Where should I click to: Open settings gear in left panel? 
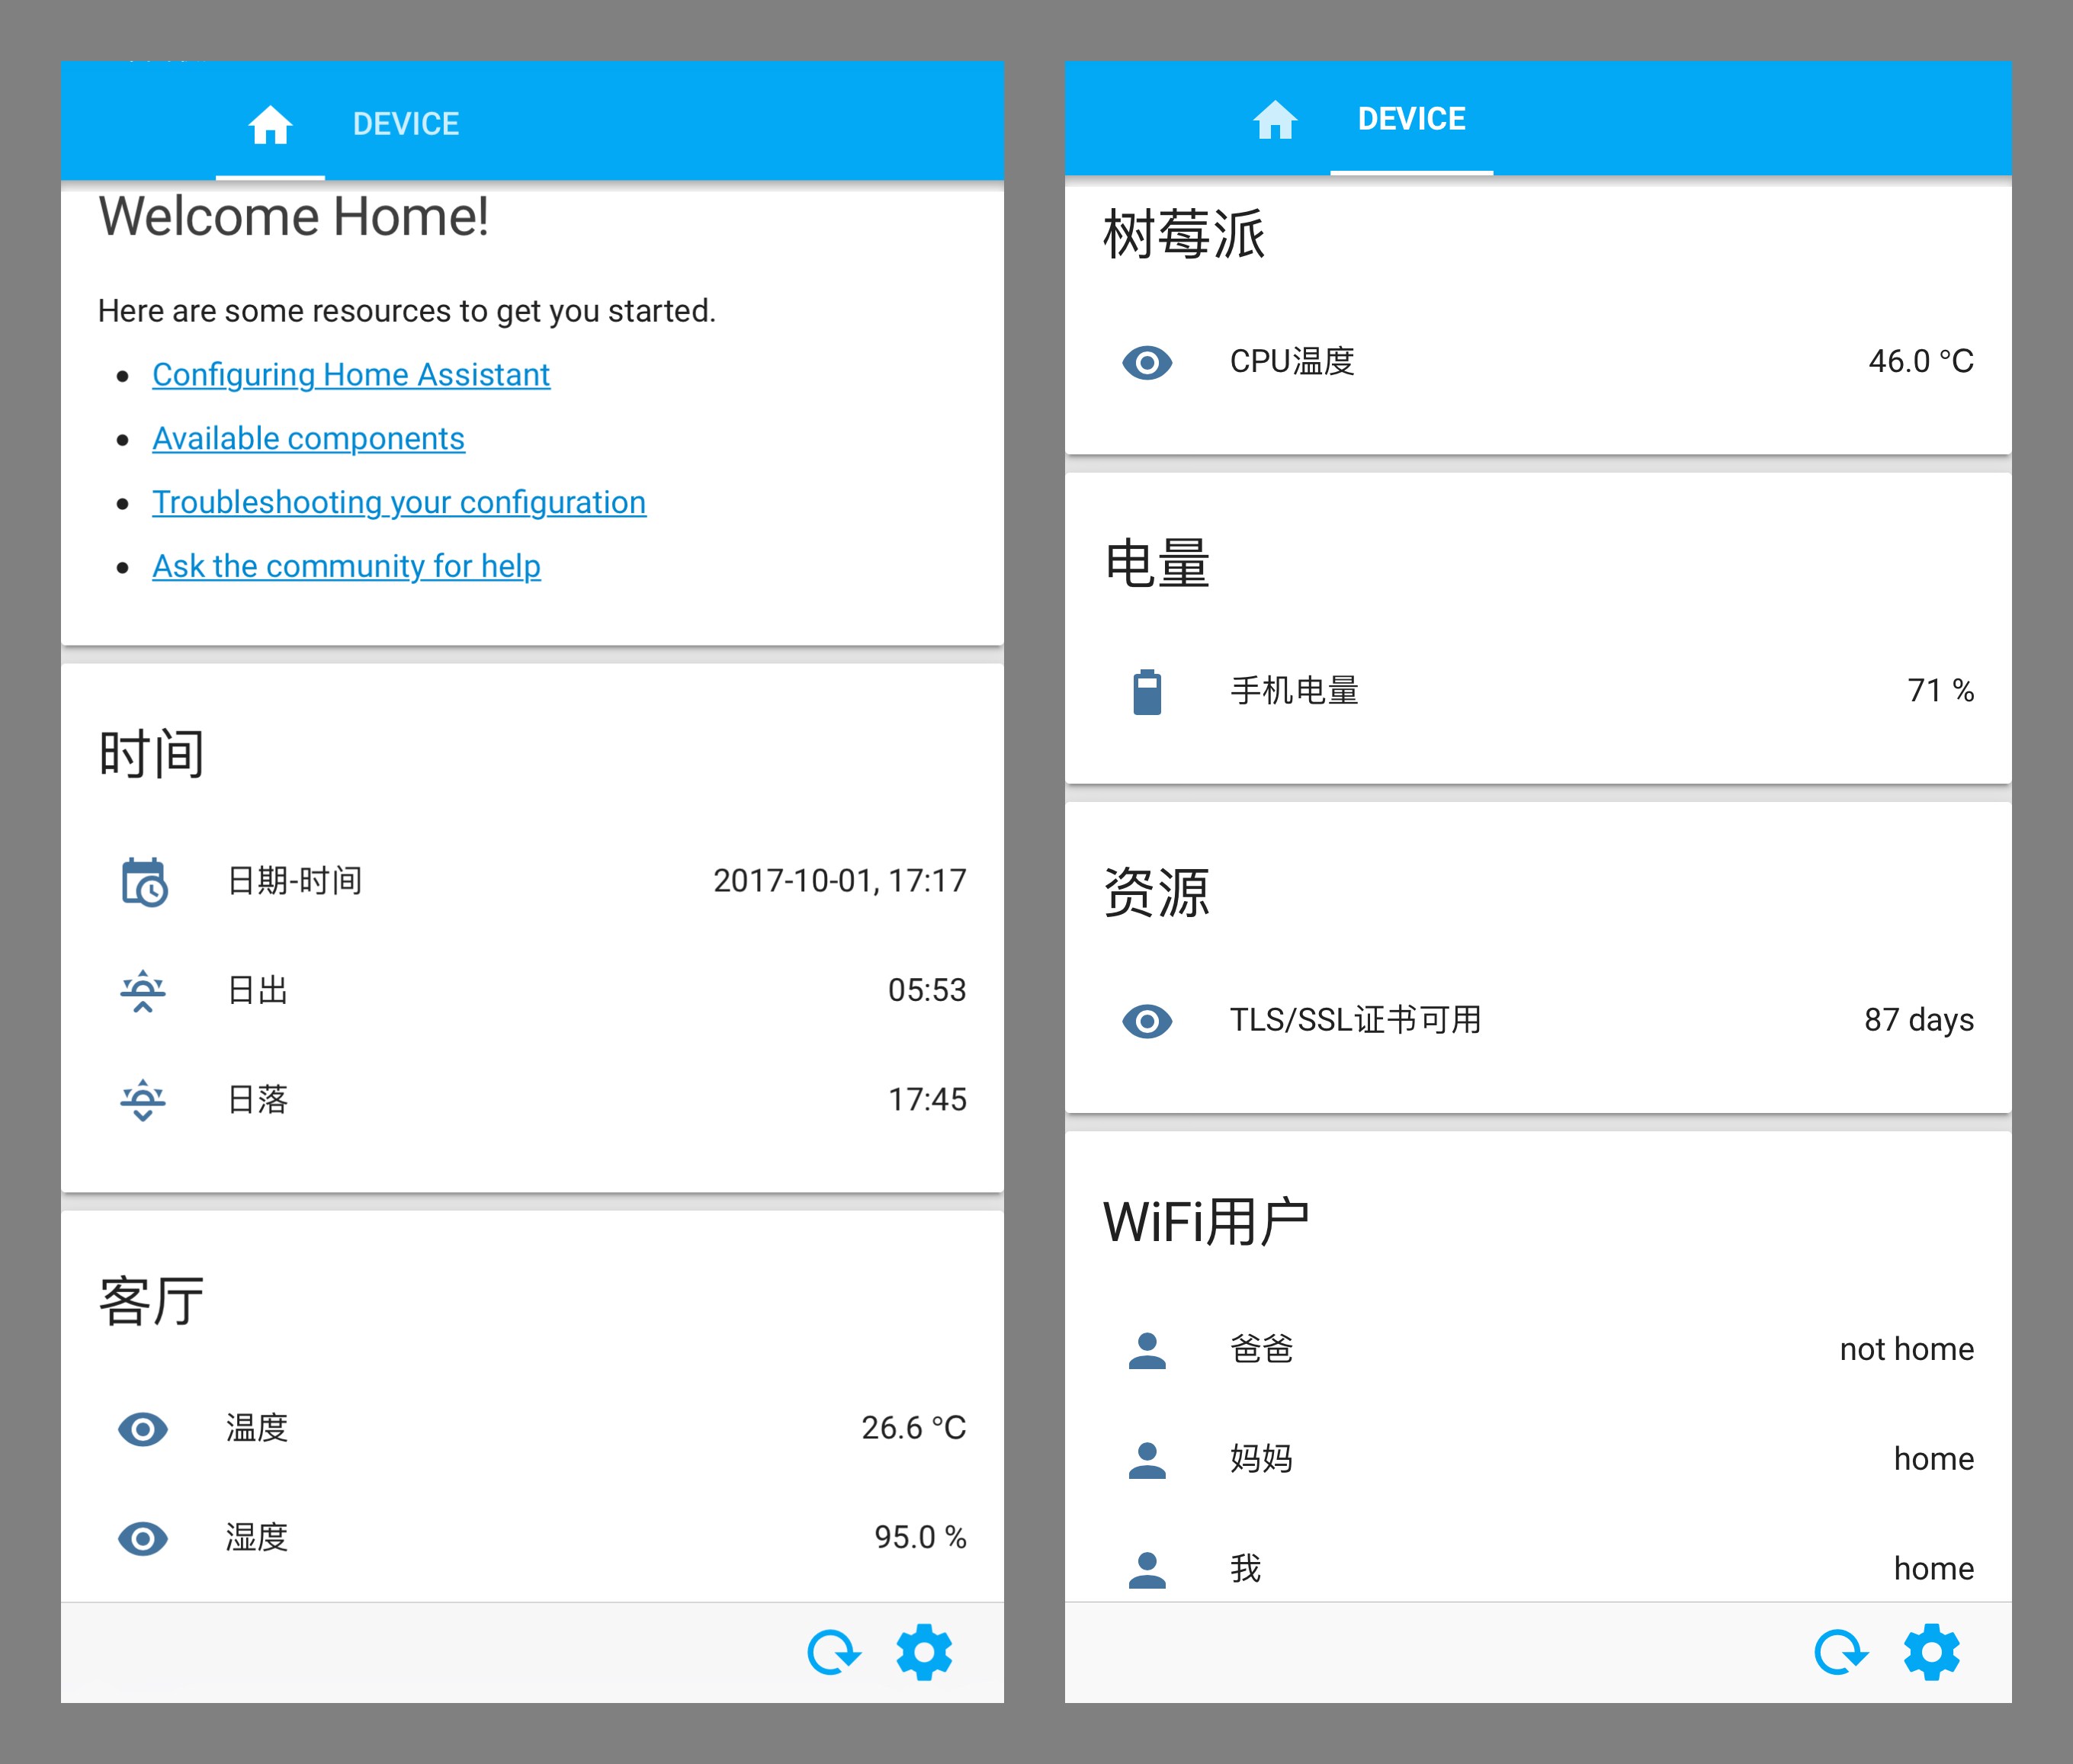(x=924, y=1652)
